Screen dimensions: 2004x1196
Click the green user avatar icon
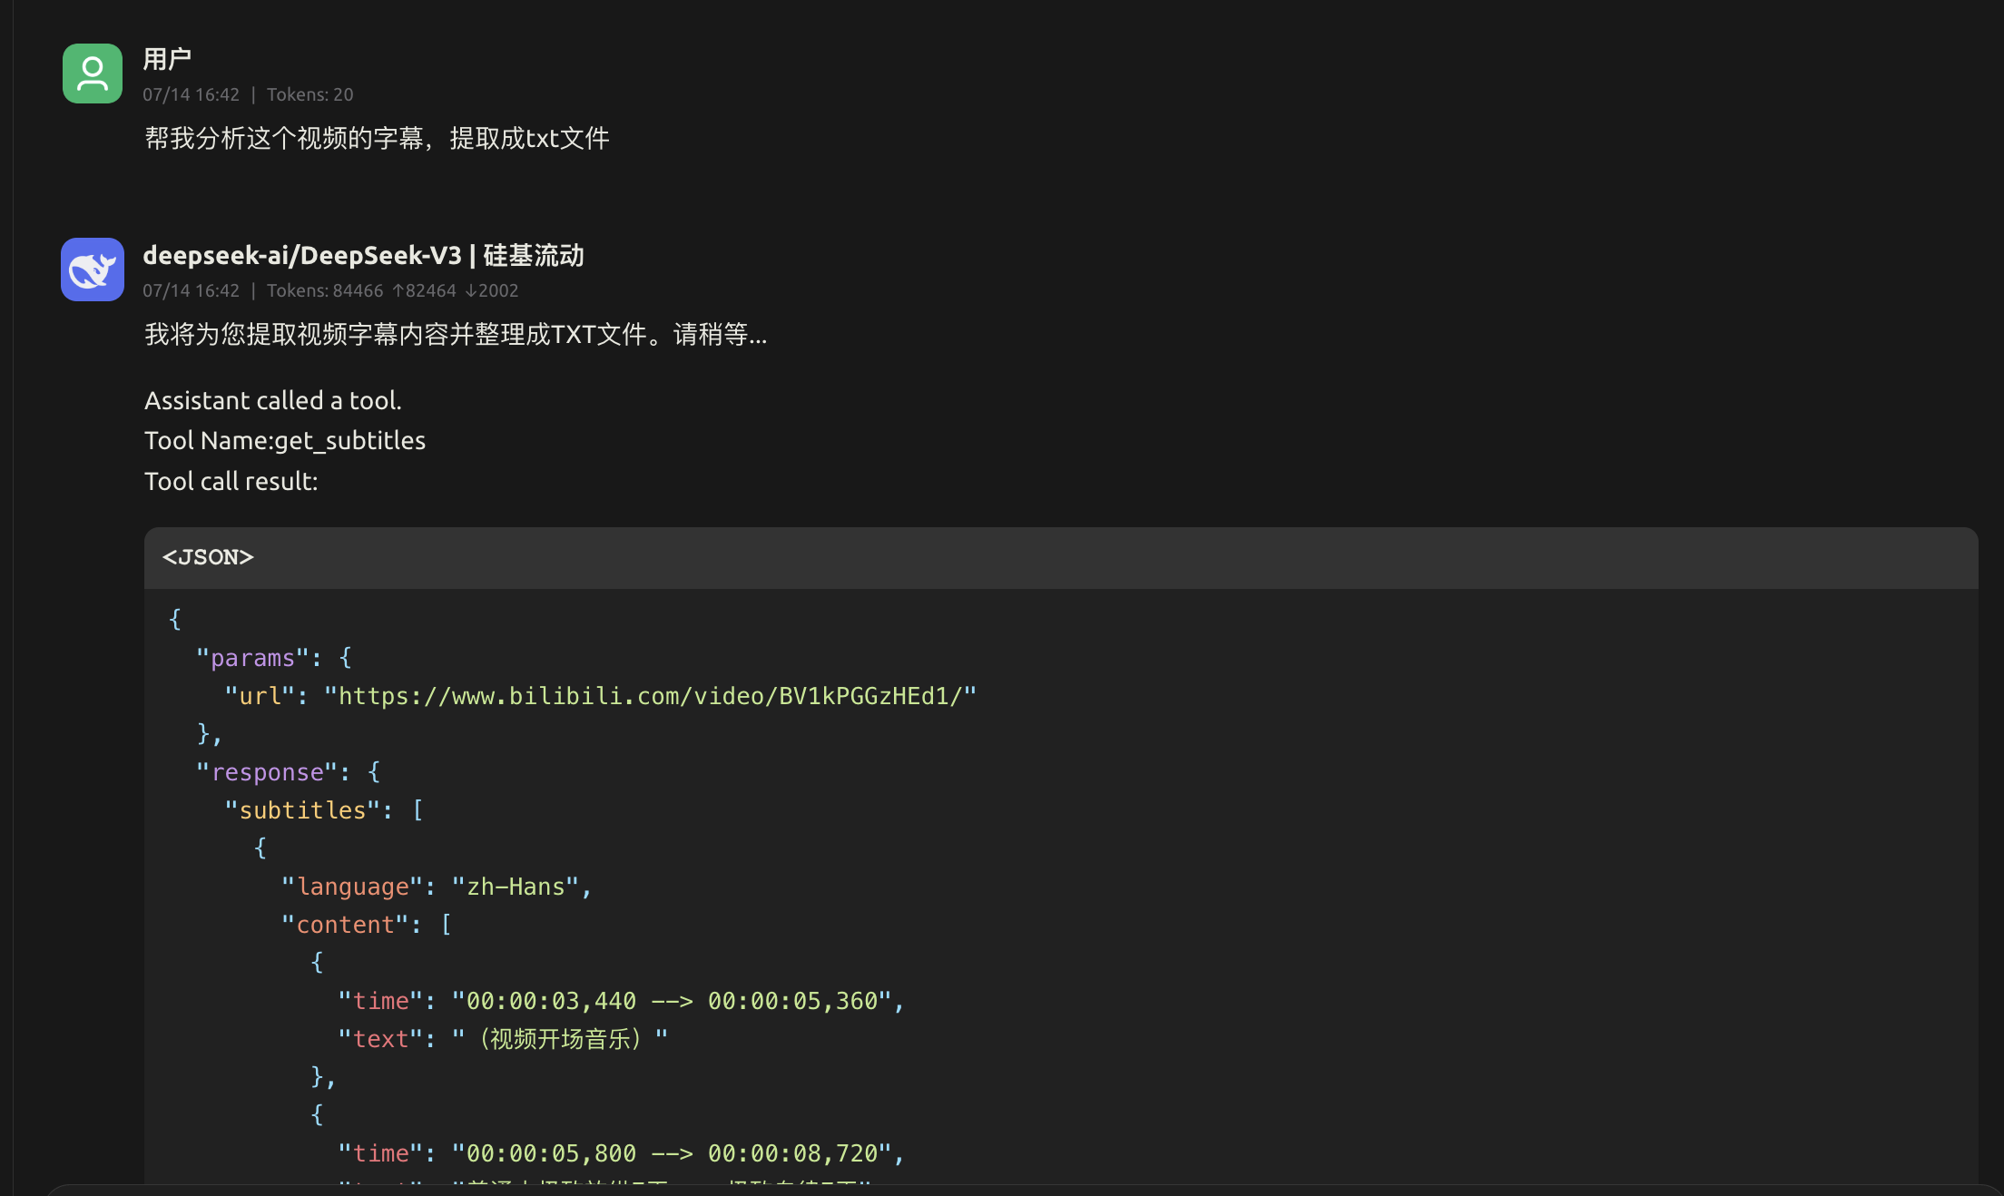92,74
